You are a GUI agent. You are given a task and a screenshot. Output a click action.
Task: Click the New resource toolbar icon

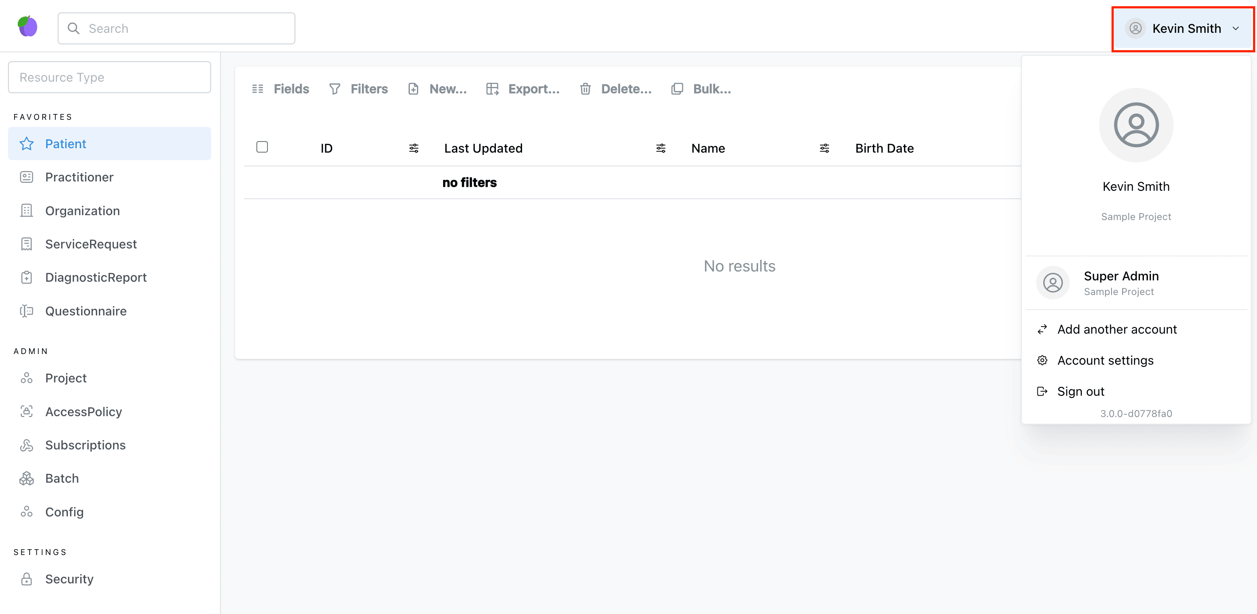[x=413, y=89]
